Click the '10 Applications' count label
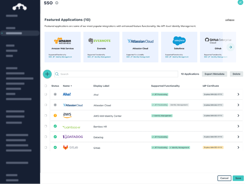245x184 pixels. (x=190, y=74)
